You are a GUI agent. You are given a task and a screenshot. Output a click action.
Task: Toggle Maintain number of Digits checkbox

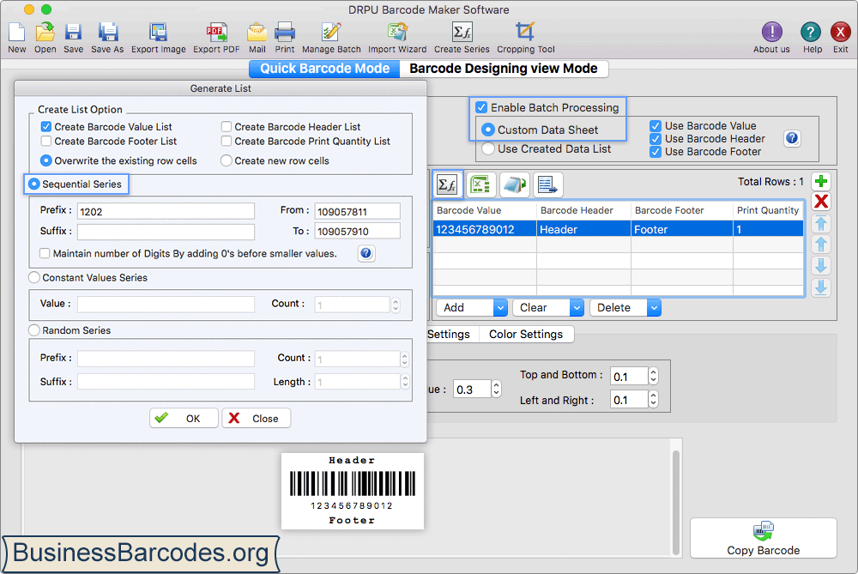click(45, 254)
